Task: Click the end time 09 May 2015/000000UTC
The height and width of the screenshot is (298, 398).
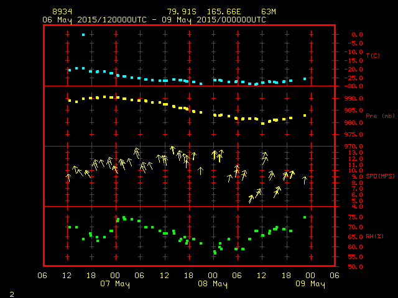Action: 214,20
